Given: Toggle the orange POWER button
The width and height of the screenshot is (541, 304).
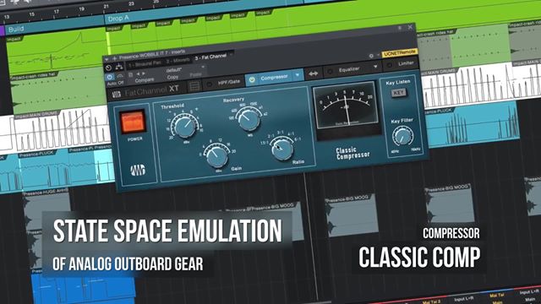Looking at the screenshot, I should [133, 122].
